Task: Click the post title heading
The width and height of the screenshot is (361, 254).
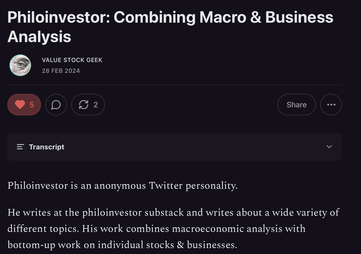Action: click(171, 27)
